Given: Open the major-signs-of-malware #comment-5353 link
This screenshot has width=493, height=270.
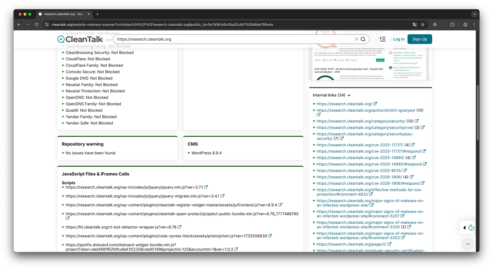Looking at the screenshot, I should [x=370, y=236].
